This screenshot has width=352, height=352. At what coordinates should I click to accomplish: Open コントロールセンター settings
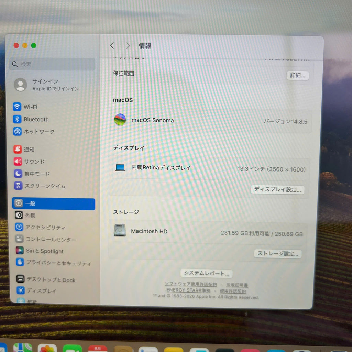click(46, 239)
